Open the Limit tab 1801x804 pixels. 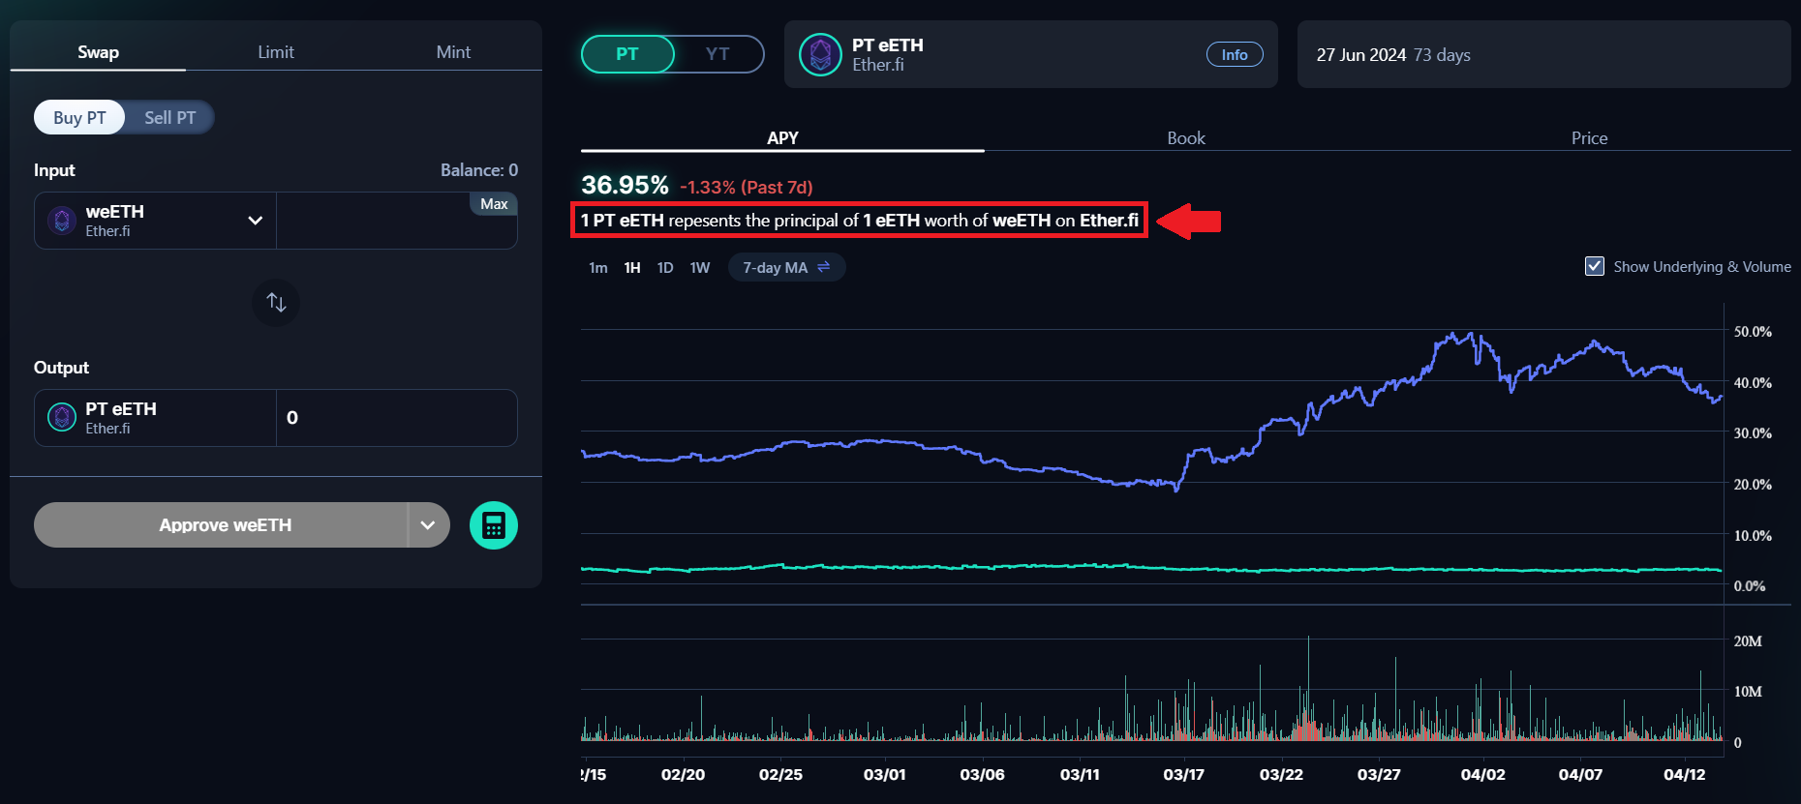[x=275, y=52]
